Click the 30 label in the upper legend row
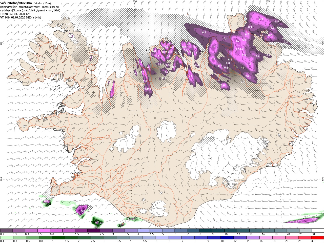This screenshot has height=243, width=324. [313, 234]
